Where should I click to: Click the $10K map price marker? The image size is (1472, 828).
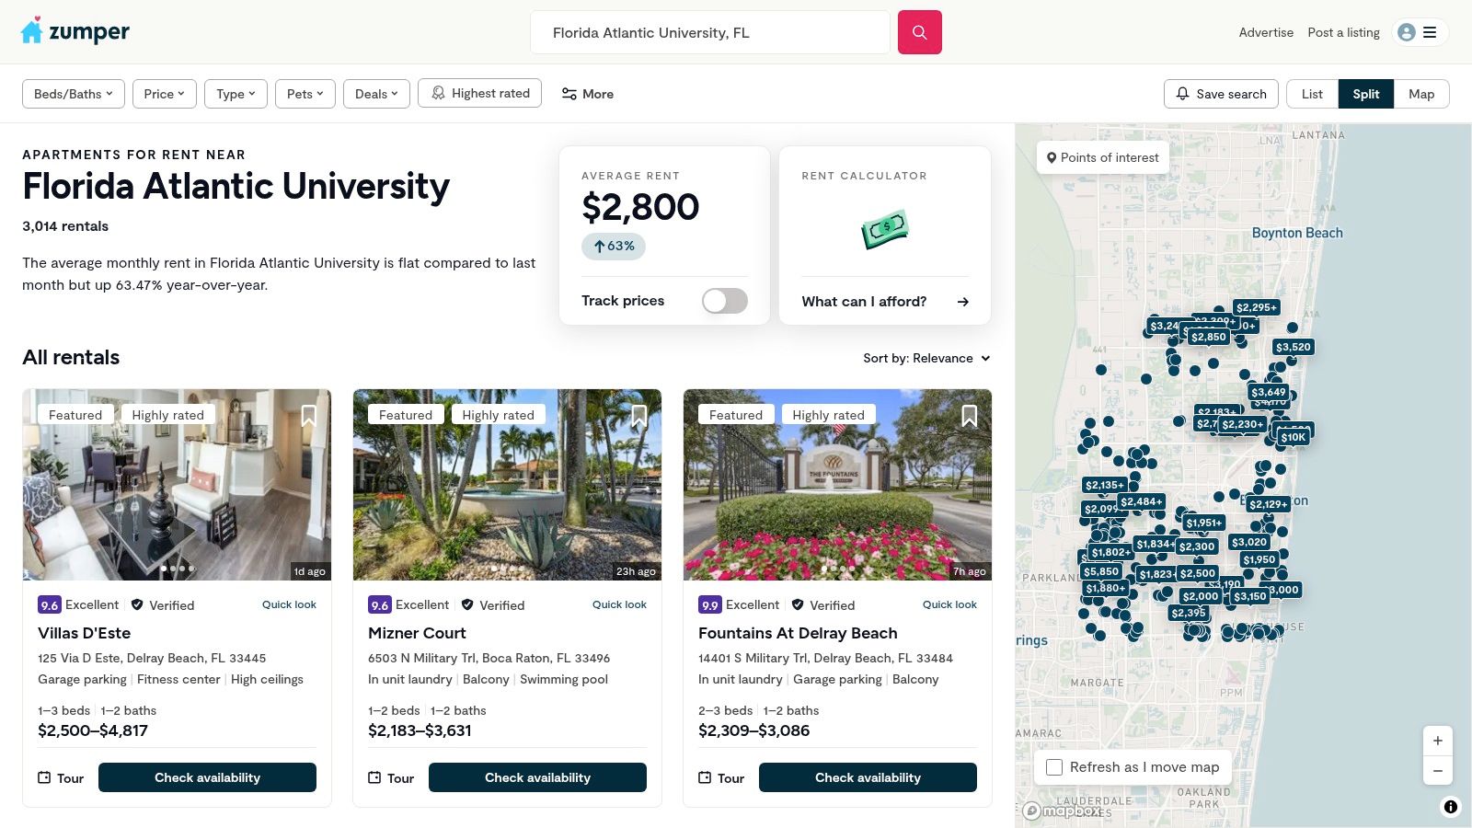tap(1294, 438)
